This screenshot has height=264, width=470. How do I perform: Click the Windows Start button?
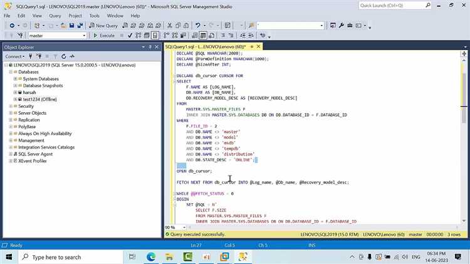click(x=9, y=256)
